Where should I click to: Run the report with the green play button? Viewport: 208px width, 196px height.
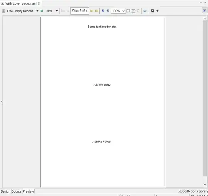click(x=42, y=11)
